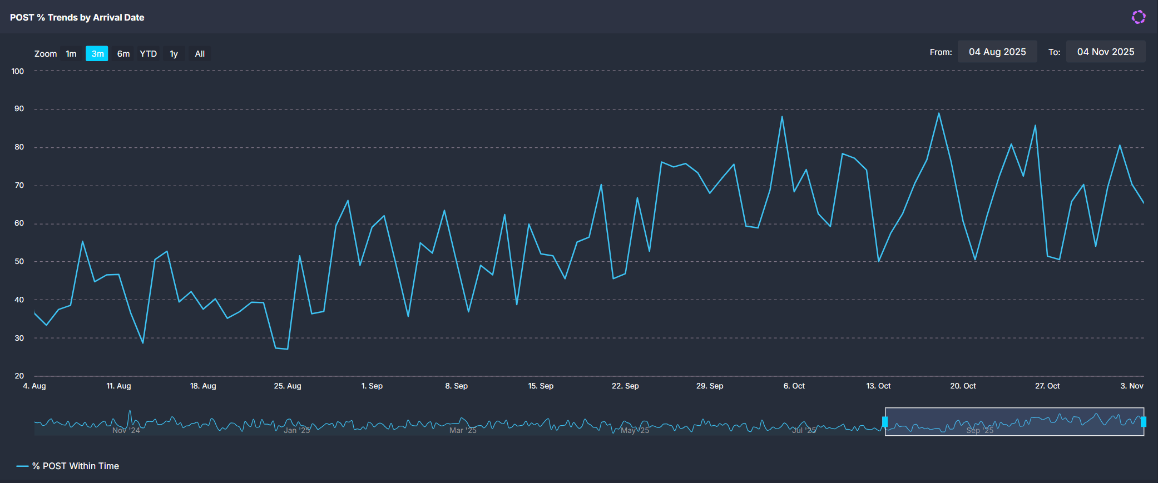Click the navigator's left range handle
Screen dimensions: 1158x483
point(885,422)
